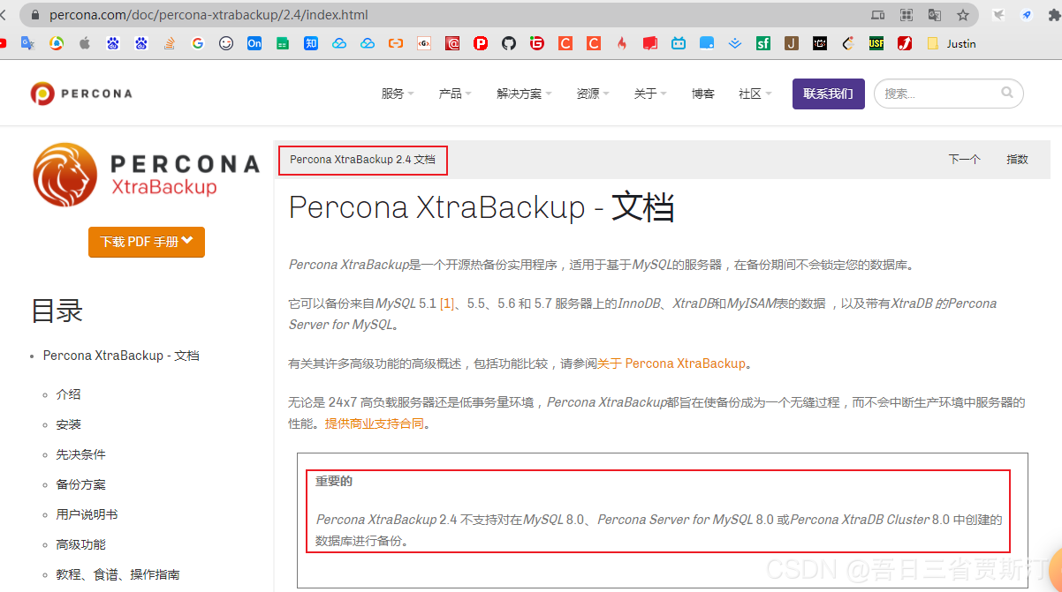
Task: Click the browser address bar URL
Action: 209,15
